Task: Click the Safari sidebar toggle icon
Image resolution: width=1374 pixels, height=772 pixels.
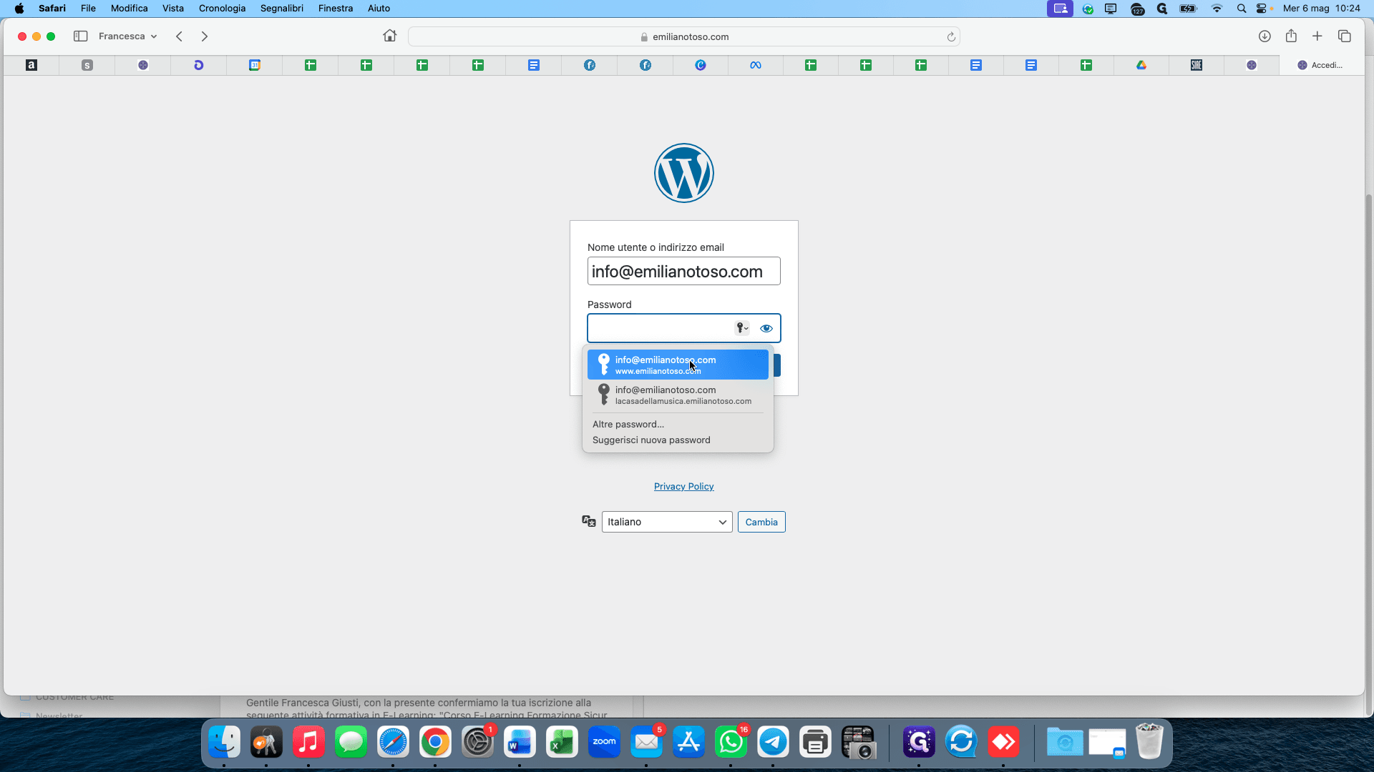Action: click(80, 36)
